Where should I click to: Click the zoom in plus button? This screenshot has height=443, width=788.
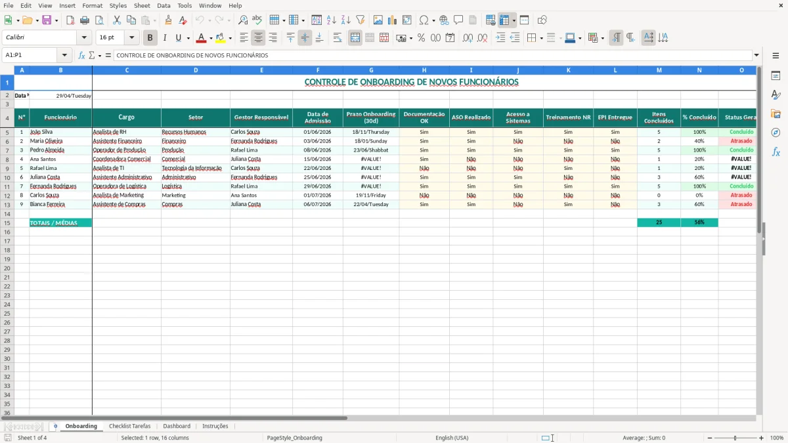[x=761, y=438]
